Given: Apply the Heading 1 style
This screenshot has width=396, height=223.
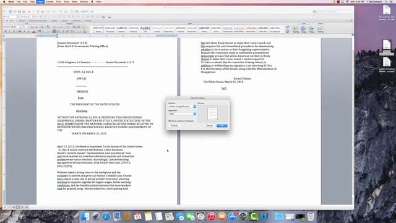Looking at the screenshot, I should (x=121, y=29).
